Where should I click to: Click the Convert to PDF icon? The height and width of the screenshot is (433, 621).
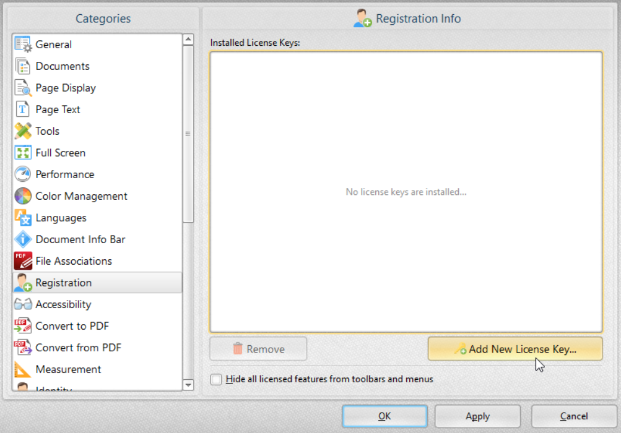[x=23, y=326]
